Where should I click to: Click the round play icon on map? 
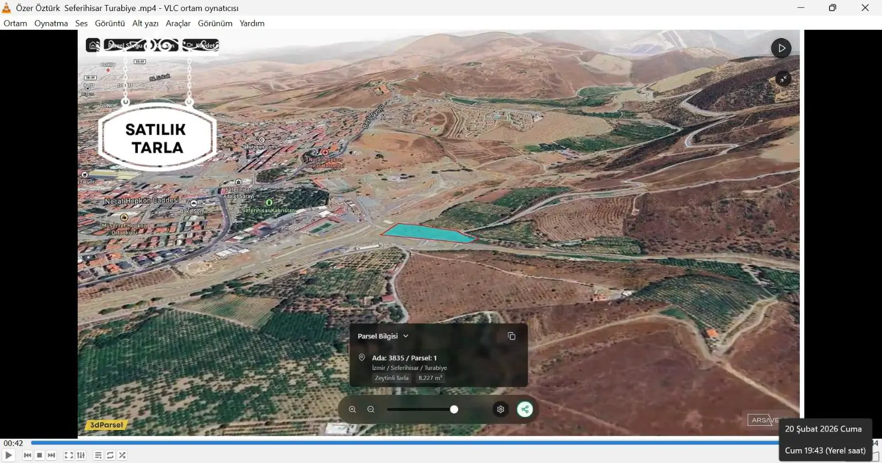[781, 48]
